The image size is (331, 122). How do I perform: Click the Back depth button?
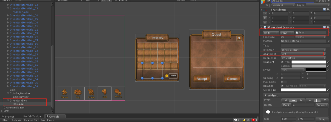tap(286, 105)
